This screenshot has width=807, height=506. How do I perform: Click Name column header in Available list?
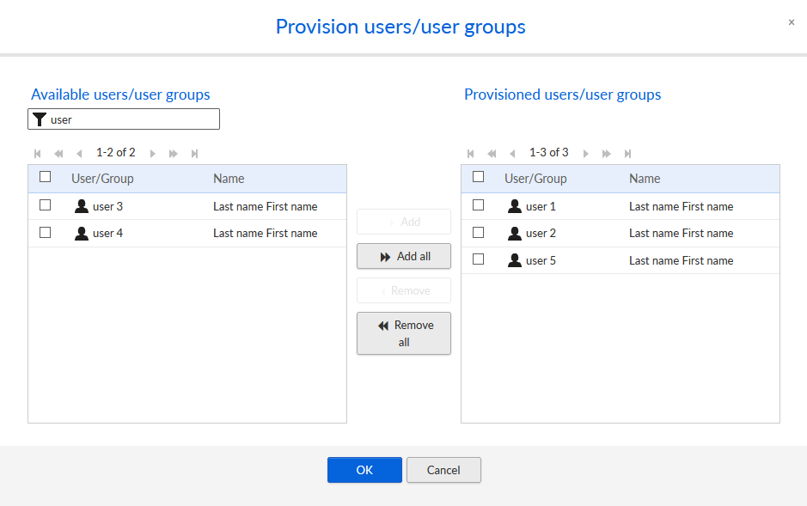coord(229,179)
